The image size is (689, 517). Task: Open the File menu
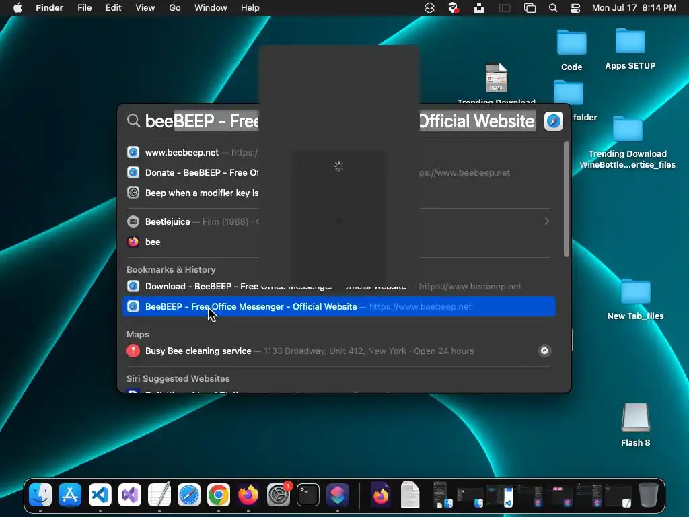(84, 8)
